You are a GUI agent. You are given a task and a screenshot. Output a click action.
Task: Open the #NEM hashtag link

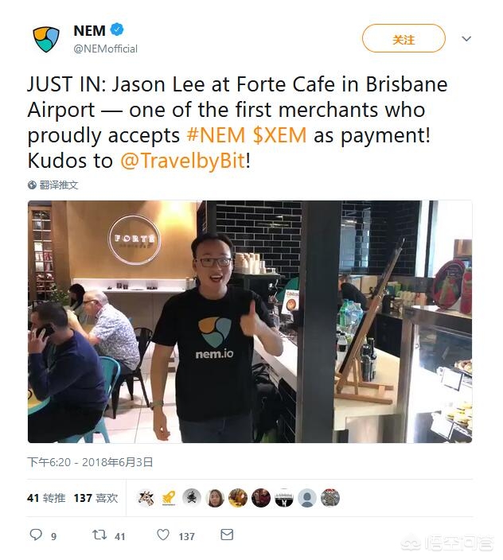point(216,135)
